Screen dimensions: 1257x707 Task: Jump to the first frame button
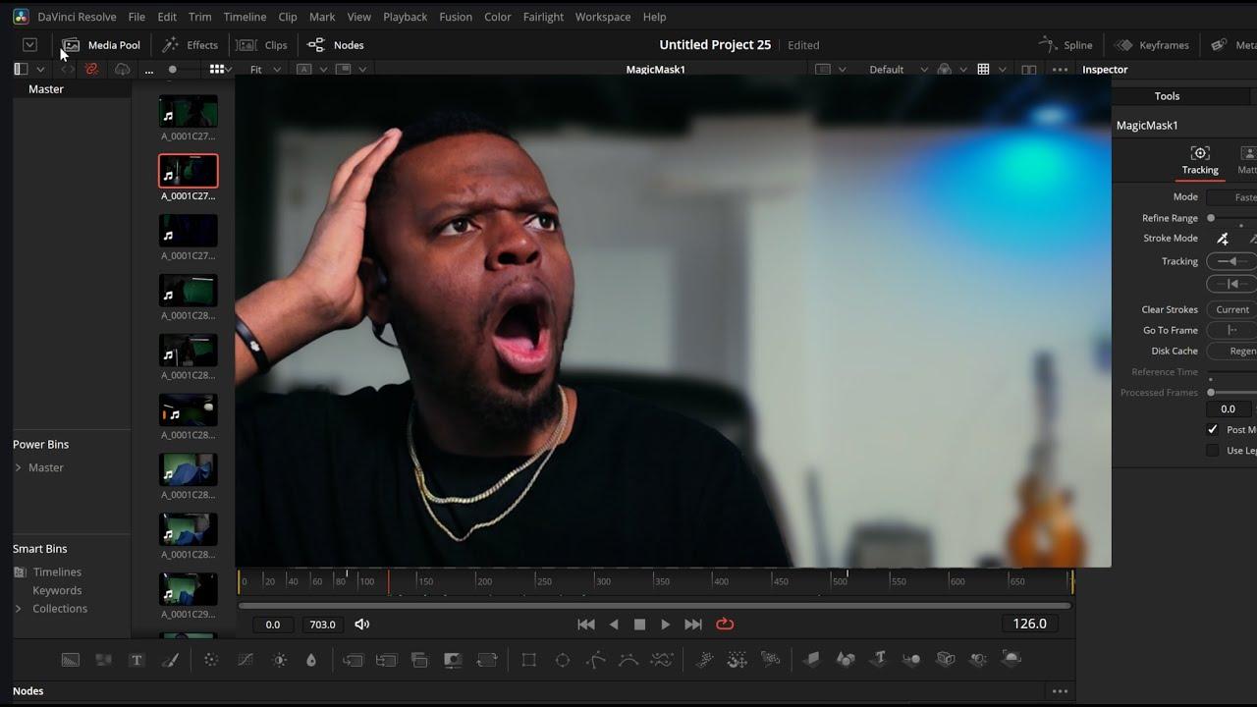click(x=586, y=625)
